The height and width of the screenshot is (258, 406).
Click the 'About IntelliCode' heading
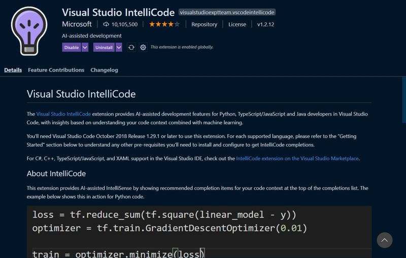(56, 173)
